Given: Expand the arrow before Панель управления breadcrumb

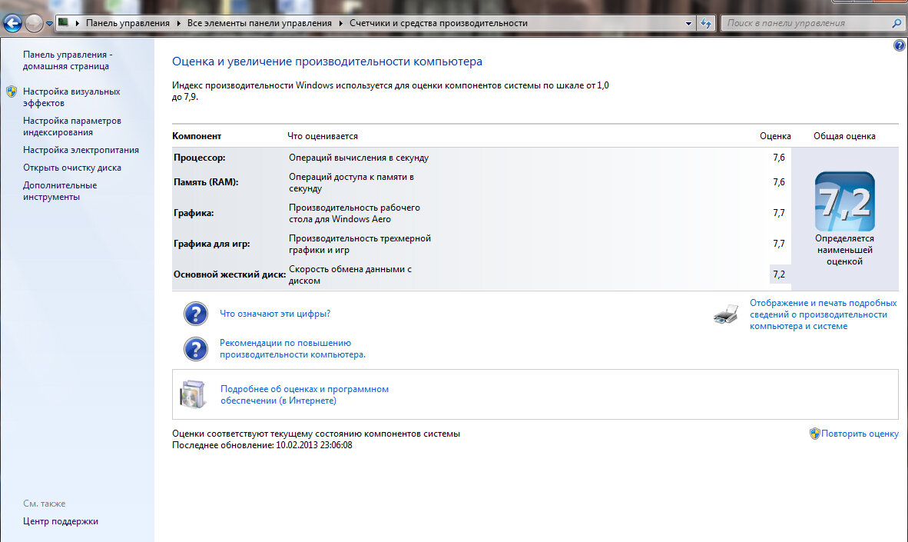Looking at the screenshot, I should pyautogui.click(x=77, y=23).
